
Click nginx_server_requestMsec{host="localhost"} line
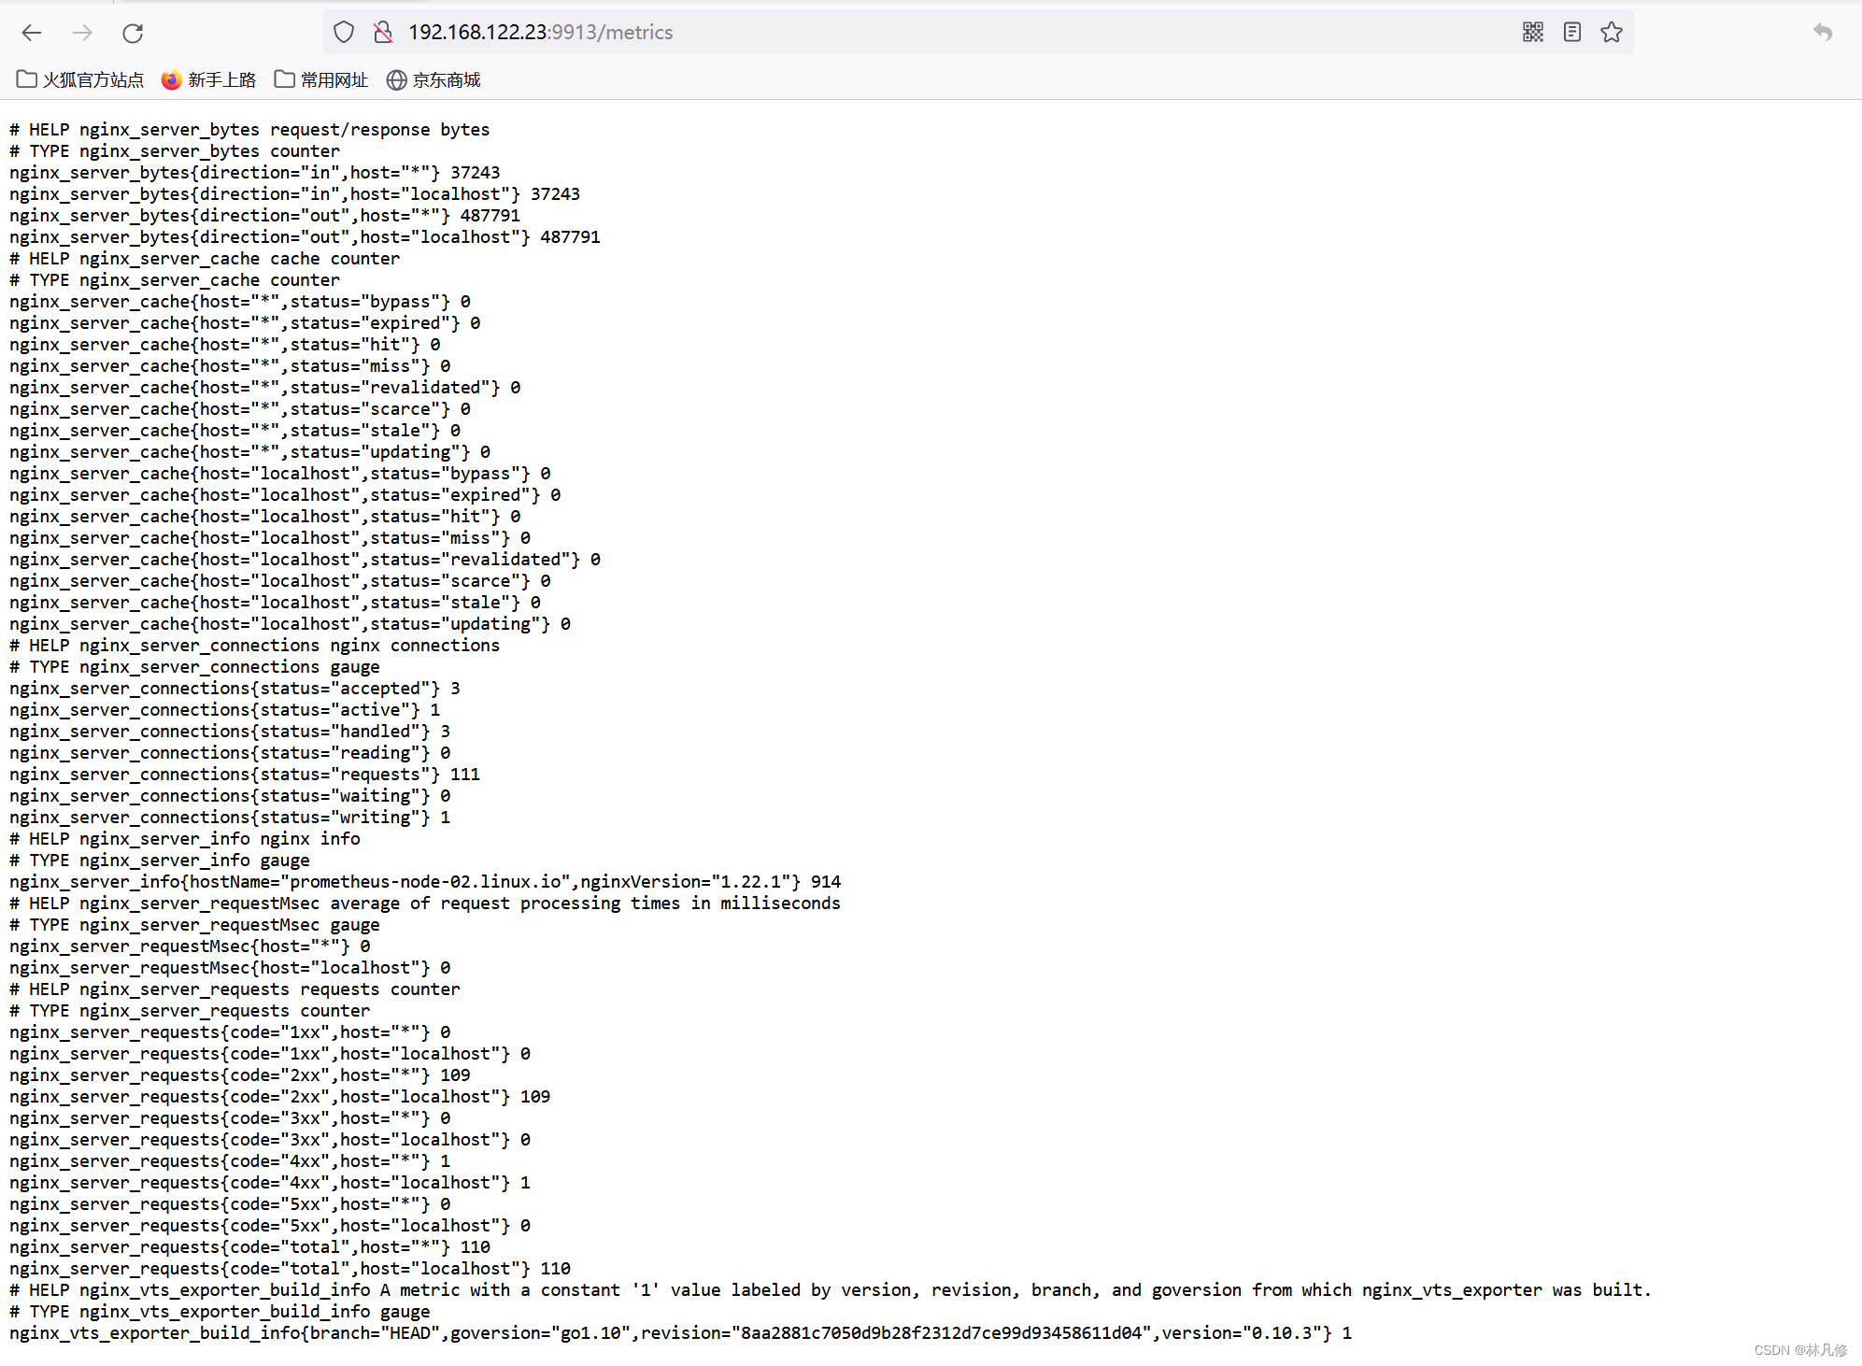coord(230,968)
